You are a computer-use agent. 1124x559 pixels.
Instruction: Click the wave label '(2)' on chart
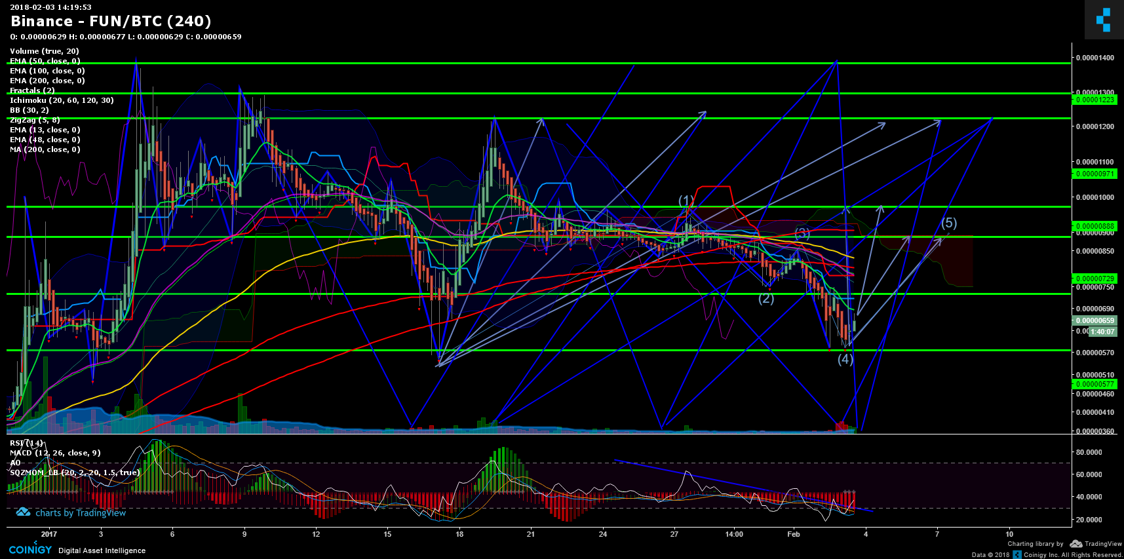tap(766, 299)
